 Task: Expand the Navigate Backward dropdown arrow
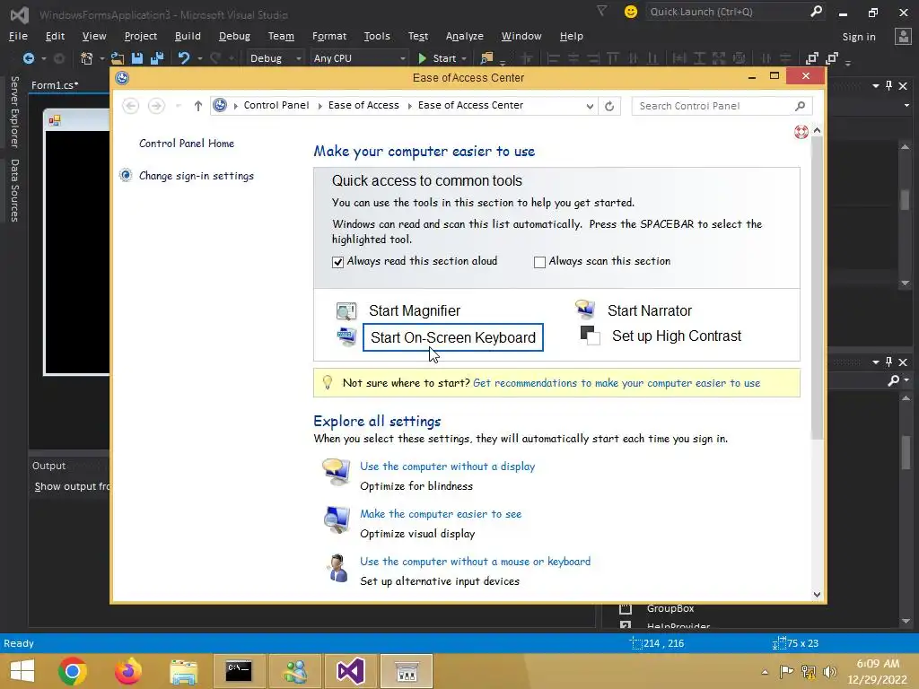pos(43,58)
